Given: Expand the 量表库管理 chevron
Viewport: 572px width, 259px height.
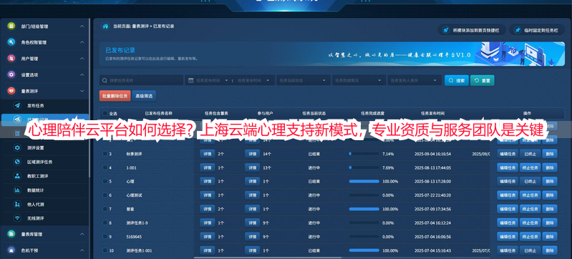Looking at the screenshot, I should coord(82,234).
